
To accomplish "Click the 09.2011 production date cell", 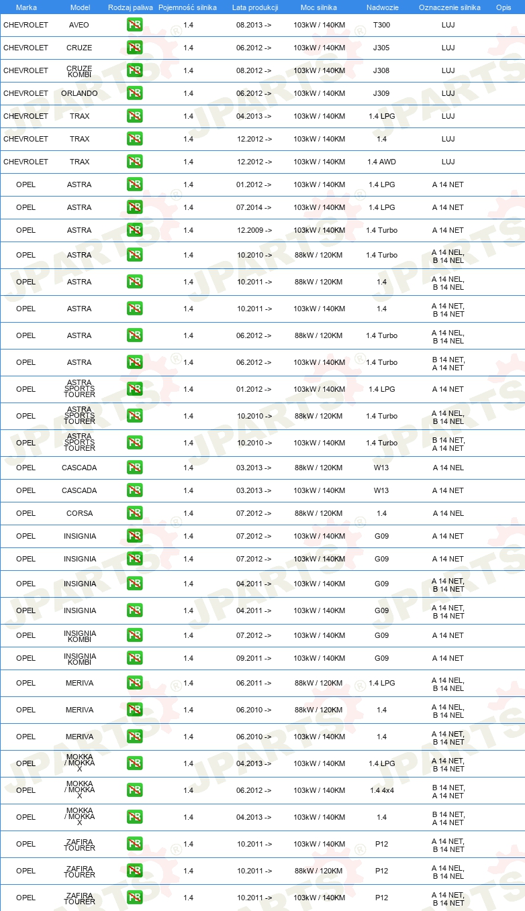I will 254,658.
